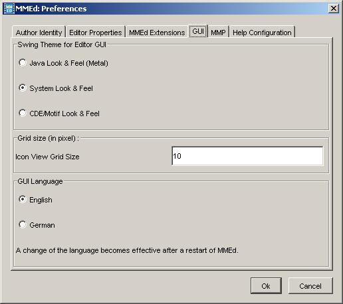Click the Icon View Grid Size field
Screen dimensions: 343x304
pyautogui.click(x=247, y=156)
